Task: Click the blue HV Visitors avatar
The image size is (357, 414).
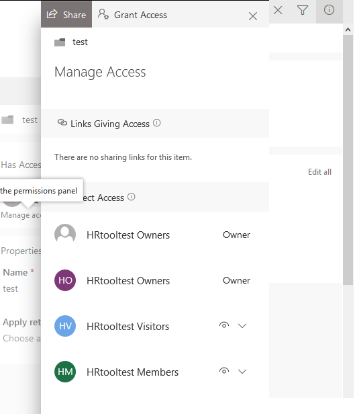Action: pos(65,326)
